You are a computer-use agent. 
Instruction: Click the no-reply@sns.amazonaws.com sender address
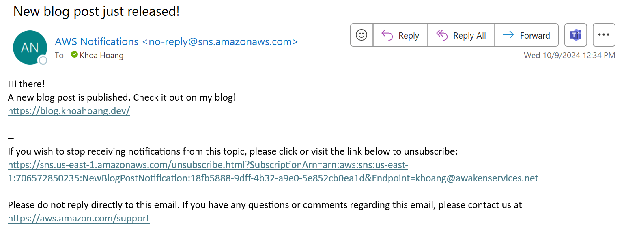point(220,41)
